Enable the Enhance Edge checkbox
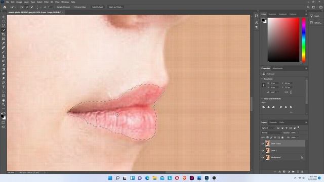This screenshot has width=324, height=182. tap(73, 7)
